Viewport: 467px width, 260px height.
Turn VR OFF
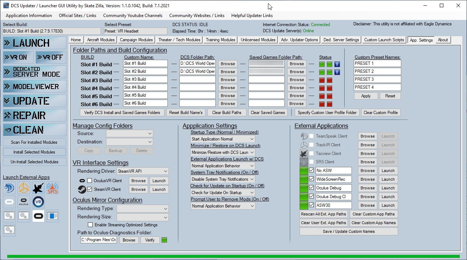pyautogui.click(x=51, y=57)
